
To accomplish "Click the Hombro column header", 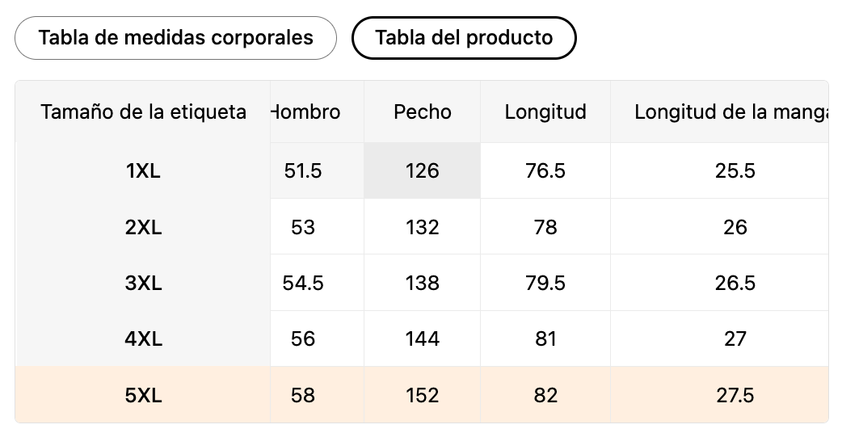I will (x=307, y=112).
